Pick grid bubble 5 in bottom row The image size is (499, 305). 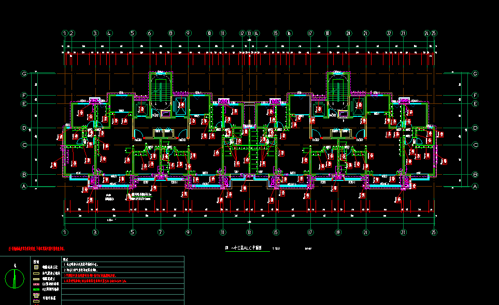click(x=132, y=233)
